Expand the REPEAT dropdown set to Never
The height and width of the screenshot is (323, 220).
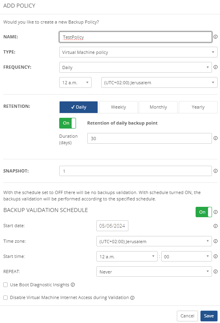click(x=154, y=271)
